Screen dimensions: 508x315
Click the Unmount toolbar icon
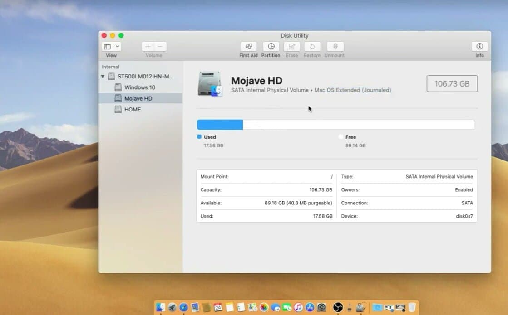pos(334,46)
